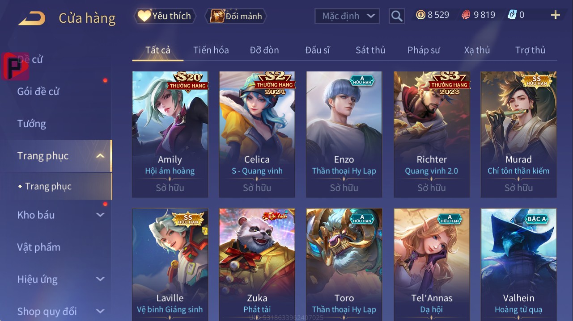Open the search magnifier icon
Screen dimensions: 573x321
(397, 16)
